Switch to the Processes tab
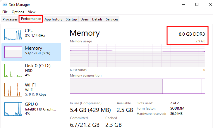Viewport: 213px width, 128px height. click(10, 19)
